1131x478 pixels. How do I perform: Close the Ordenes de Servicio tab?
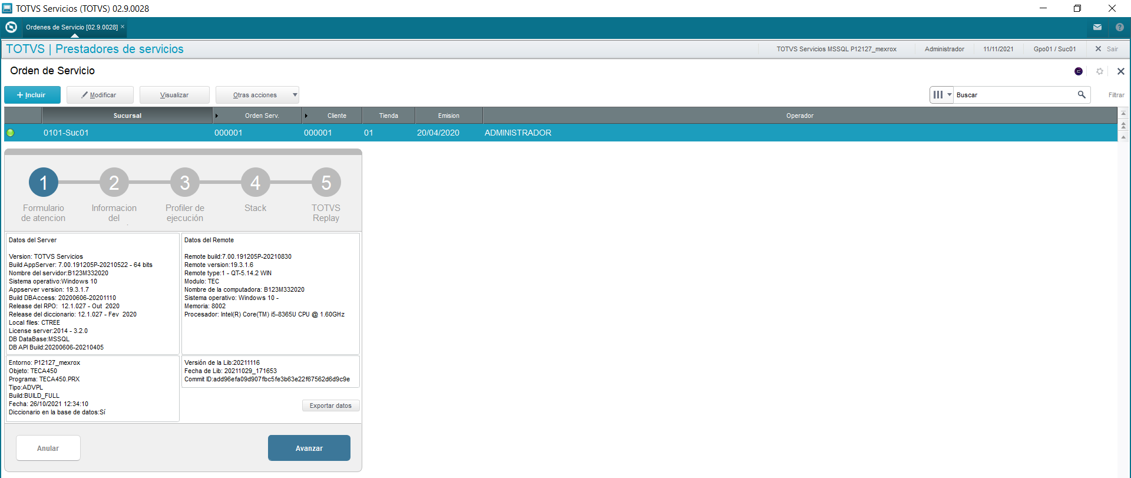pos(123,27)
